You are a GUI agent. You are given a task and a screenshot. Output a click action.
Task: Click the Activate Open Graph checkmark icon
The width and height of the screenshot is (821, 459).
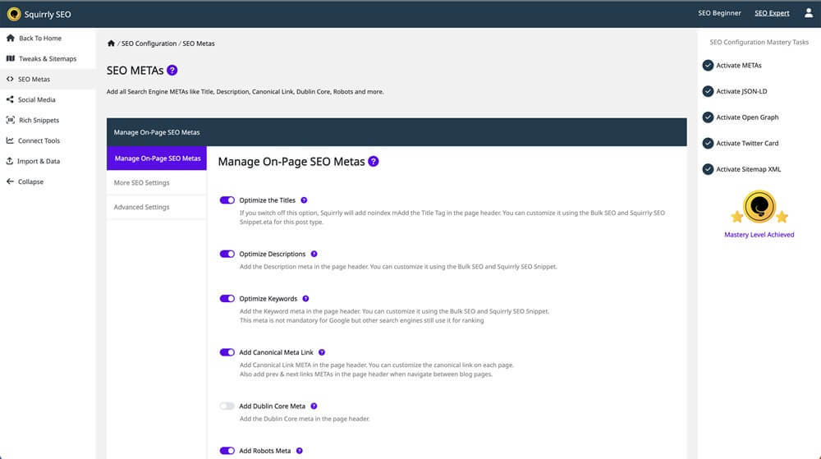coord(708,117)
